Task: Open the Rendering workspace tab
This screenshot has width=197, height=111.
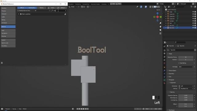Action: 78,4
